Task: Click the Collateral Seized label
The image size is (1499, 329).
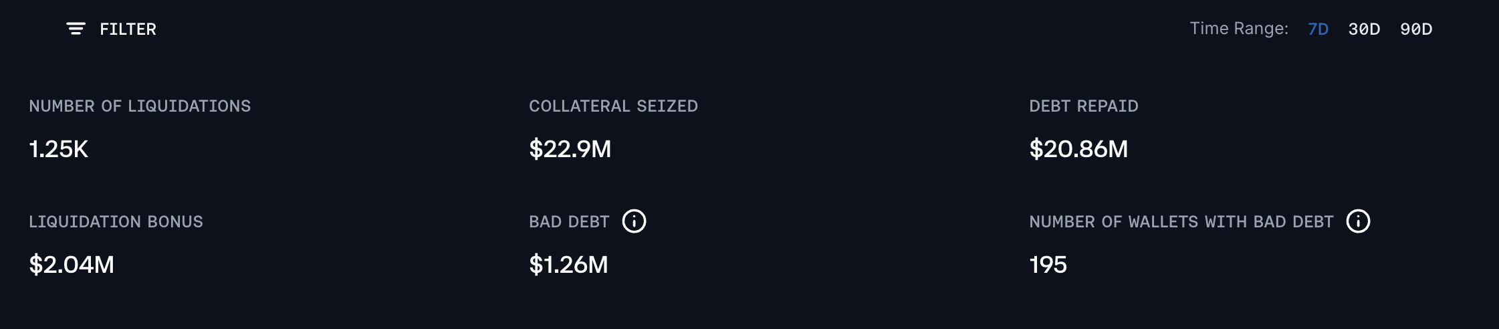Action: [613, 106]
